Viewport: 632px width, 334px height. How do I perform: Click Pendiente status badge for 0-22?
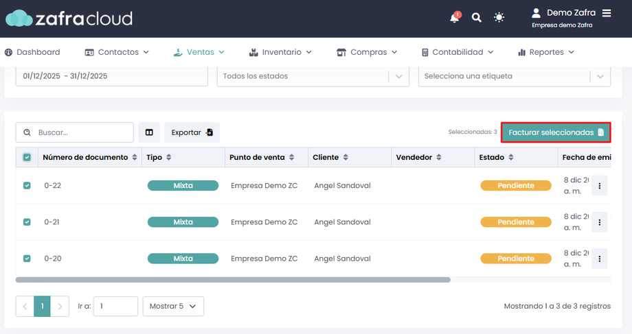click(516, 185)
